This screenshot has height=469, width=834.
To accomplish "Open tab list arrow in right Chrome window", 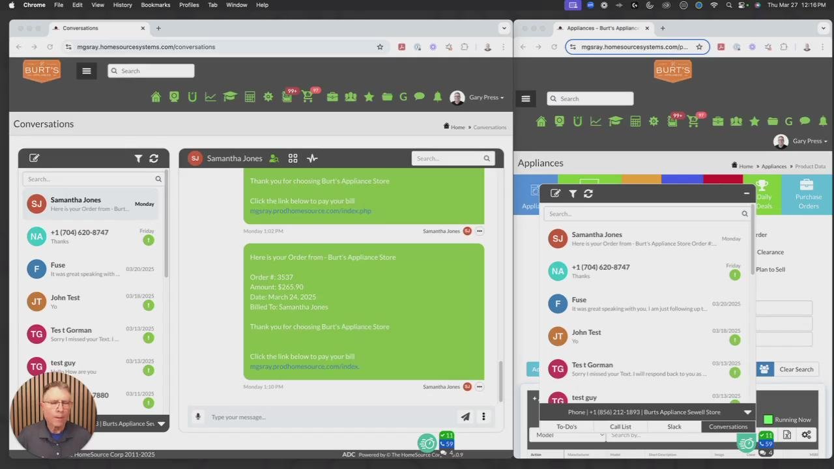I will [x=824, y=28].
